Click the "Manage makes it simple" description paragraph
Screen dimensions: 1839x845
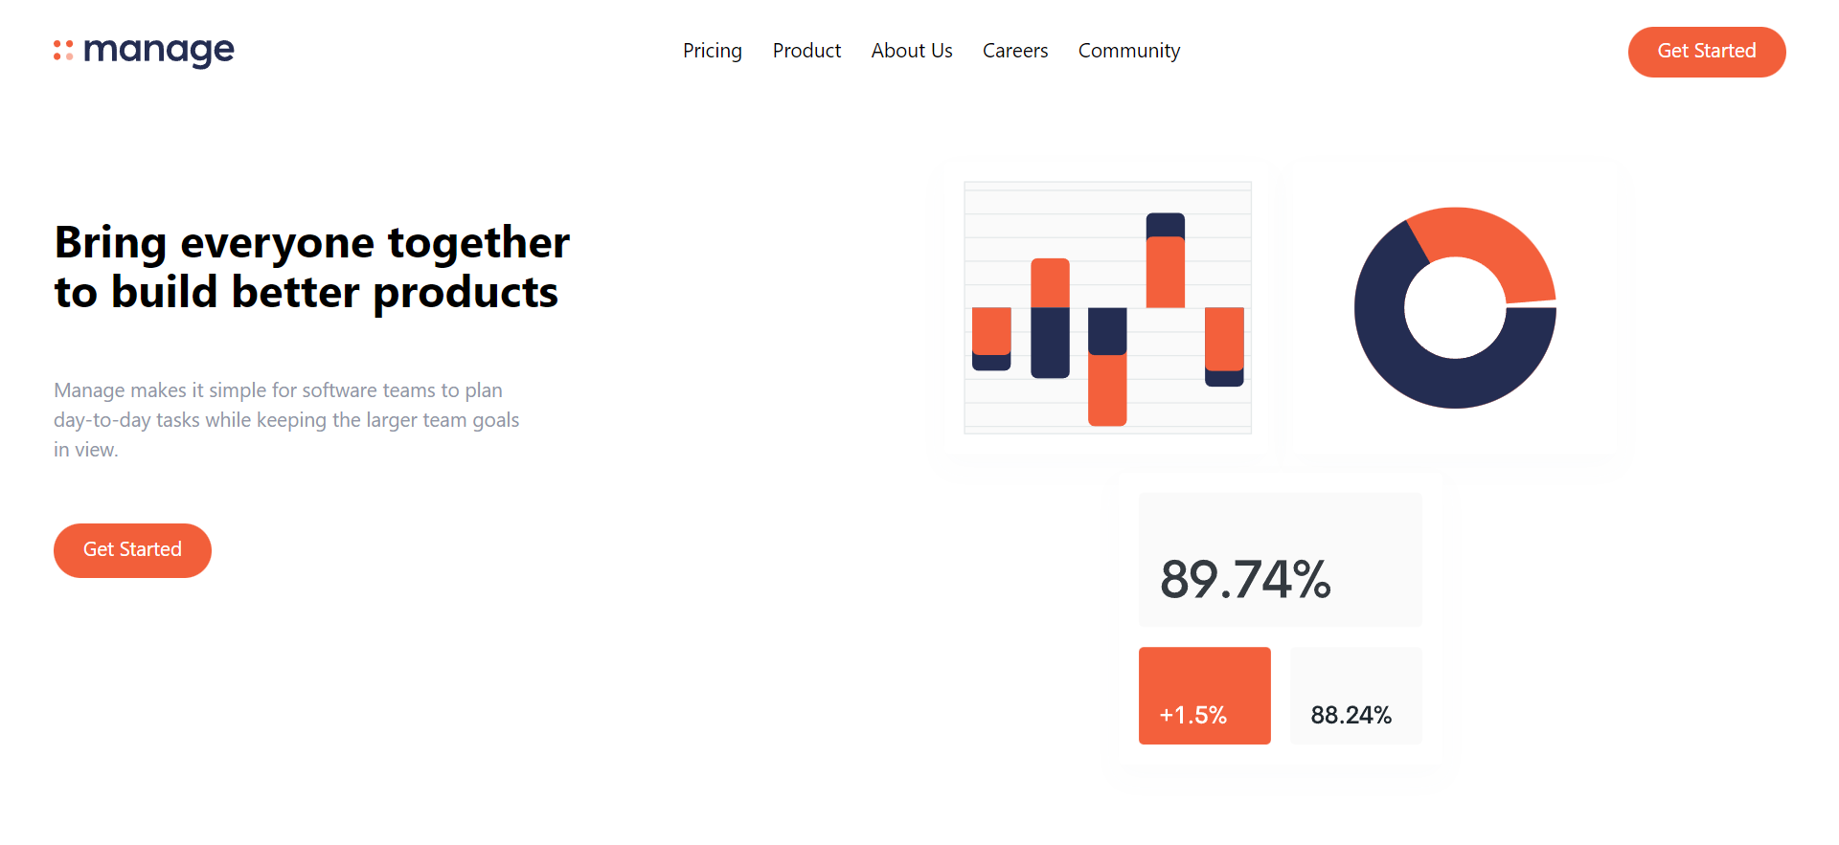click(x=286, y=419)
